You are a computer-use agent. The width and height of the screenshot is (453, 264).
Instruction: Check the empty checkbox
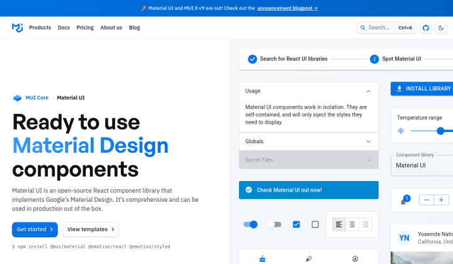(315, 224)
